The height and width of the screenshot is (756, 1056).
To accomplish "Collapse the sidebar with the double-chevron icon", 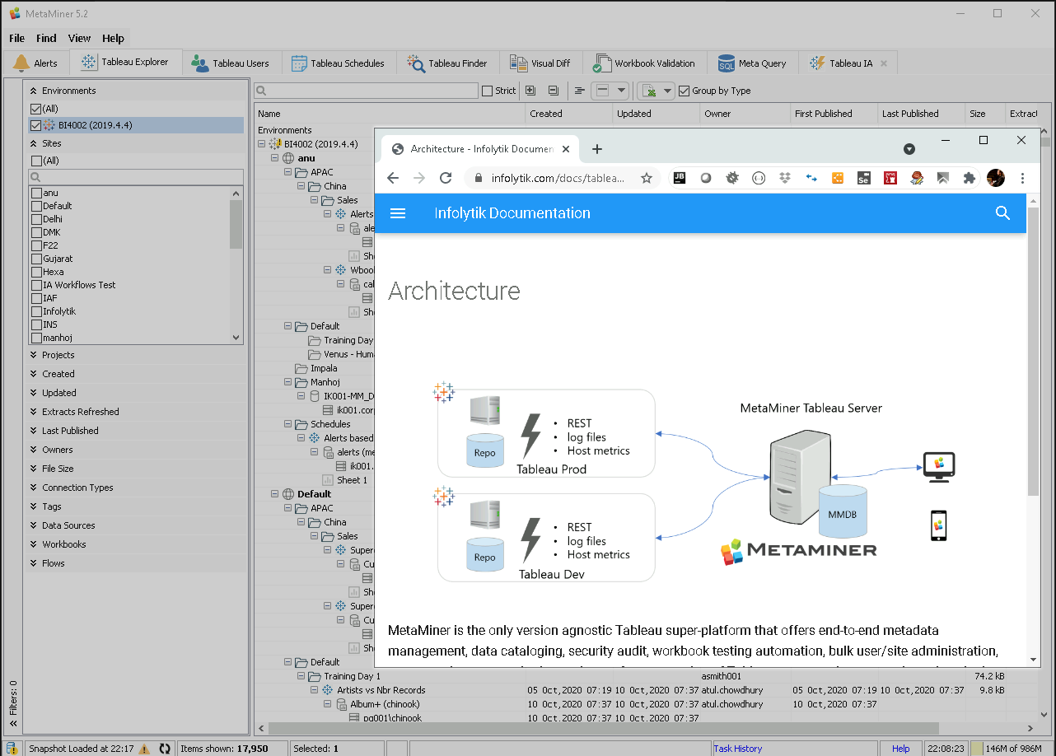I will click(13, 723).
